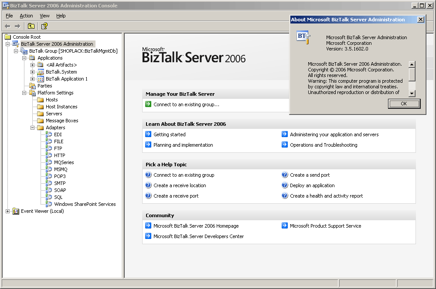Click the Platform Settings icon
The image size is (436, 289).
pyautogui.click(x=32, y=93)
